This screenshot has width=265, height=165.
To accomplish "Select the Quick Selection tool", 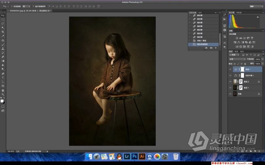I will (x=3, y=28).
